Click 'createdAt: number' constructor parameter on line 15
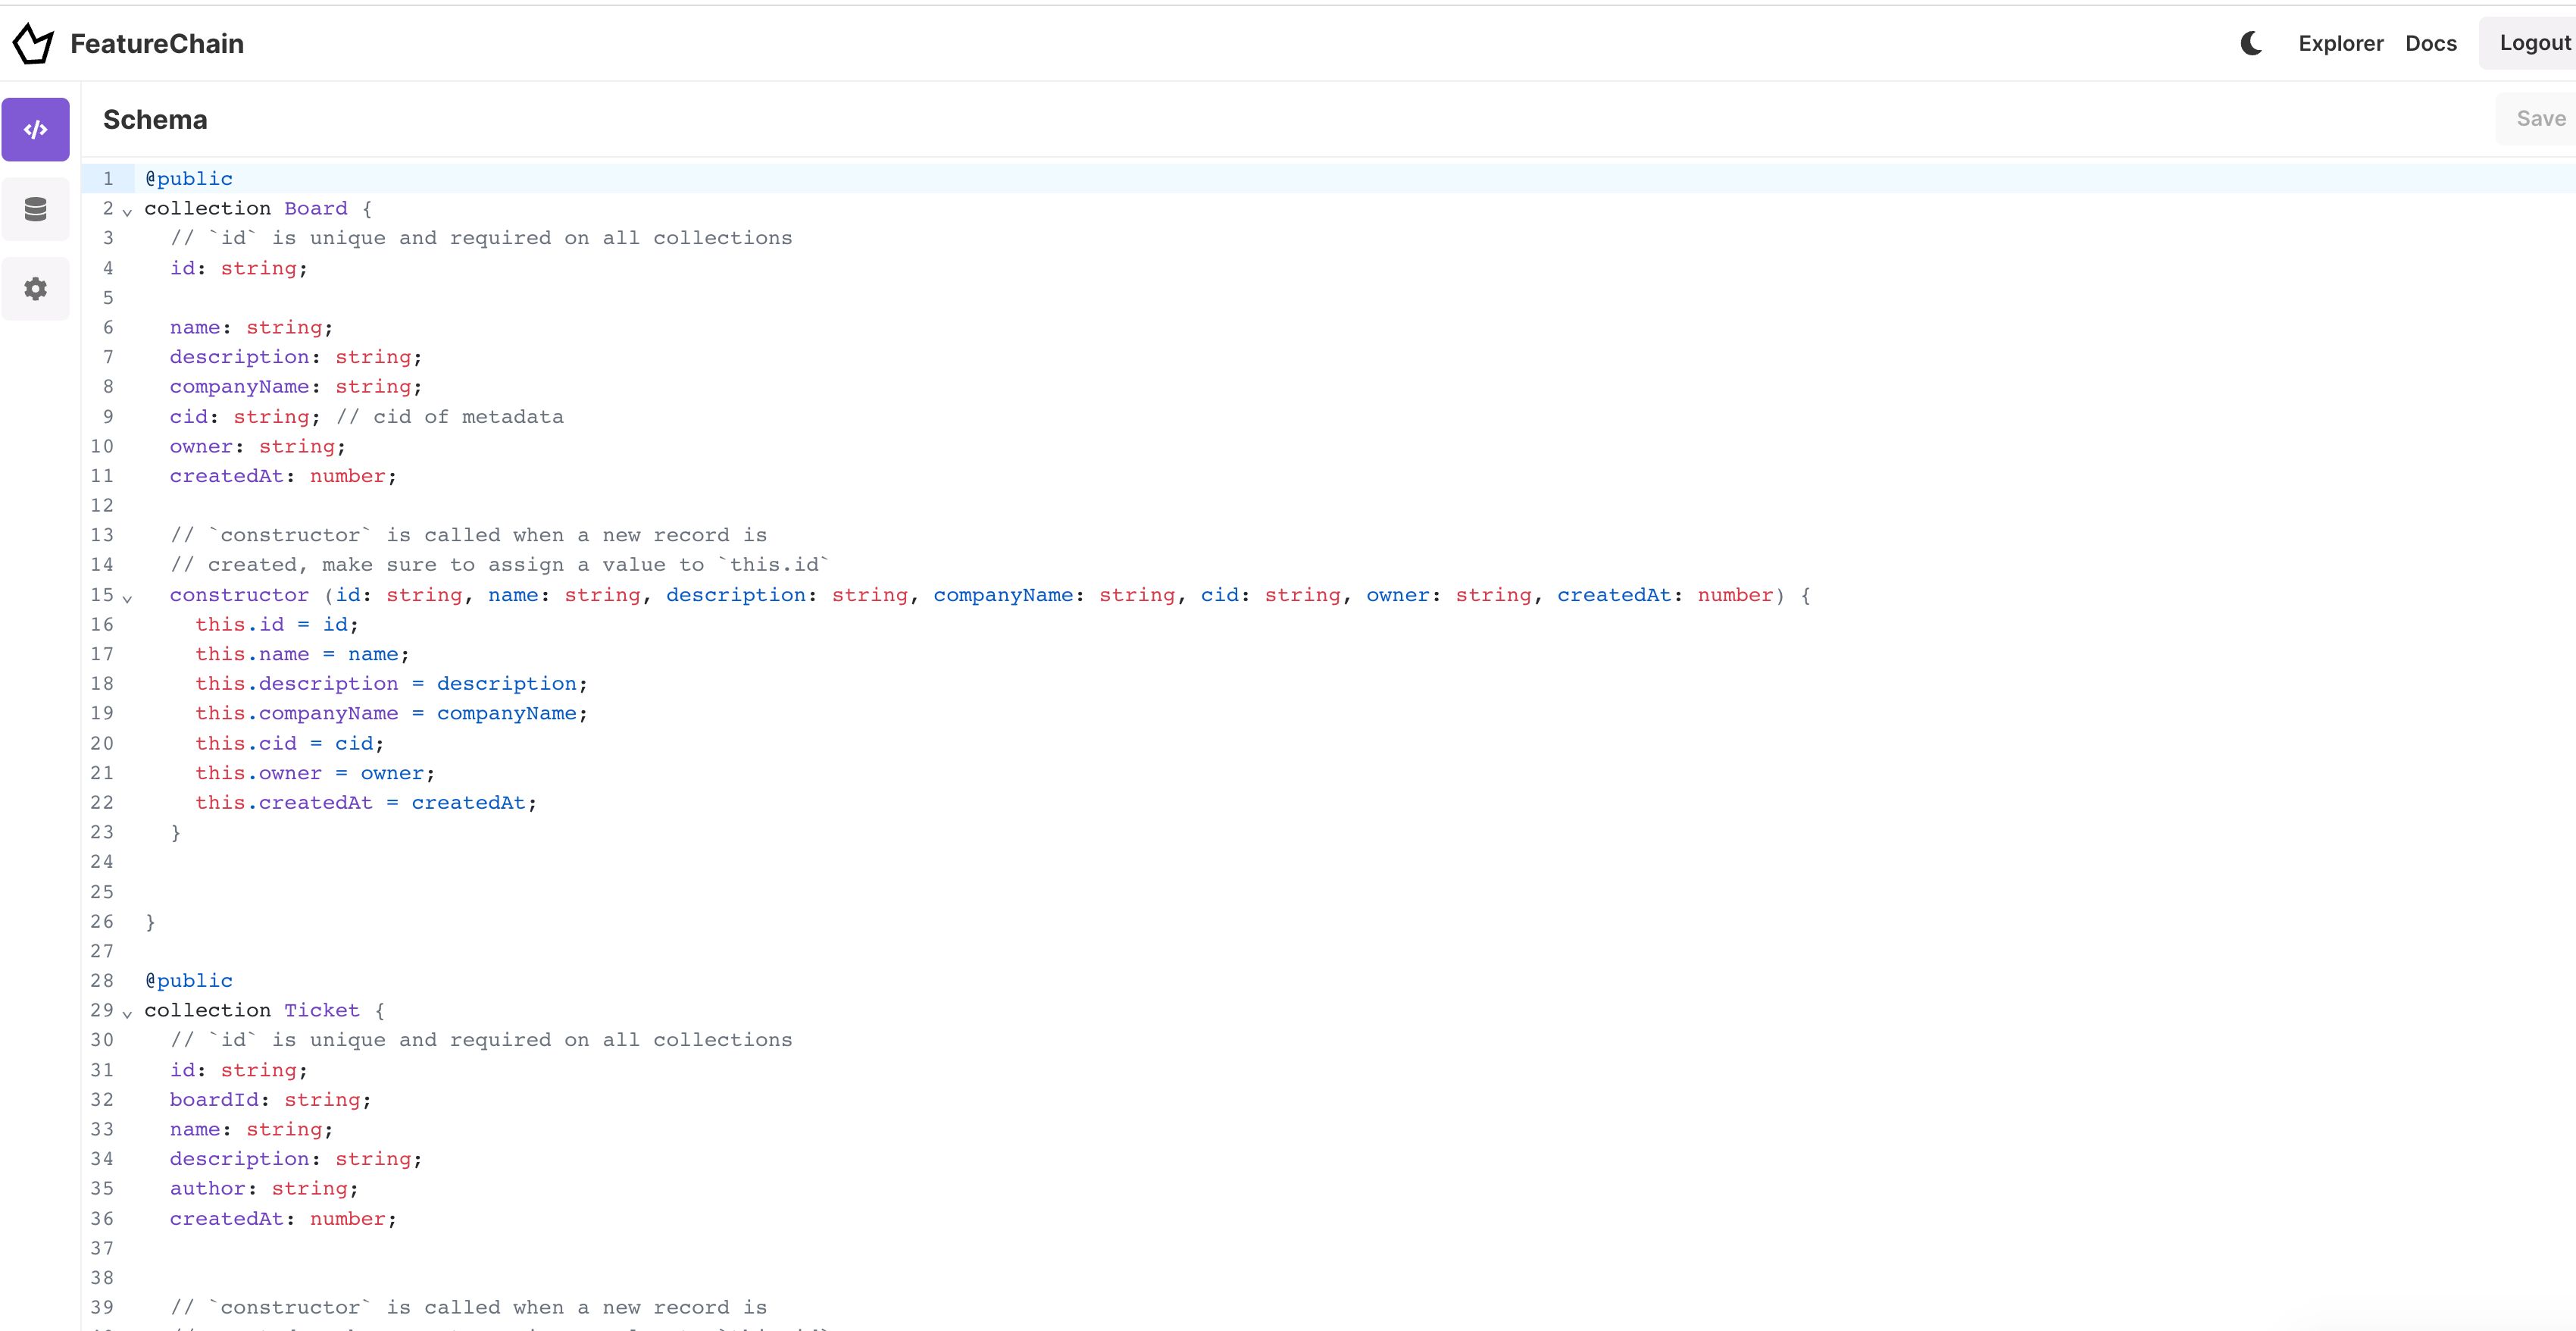 click(1665, 596)
